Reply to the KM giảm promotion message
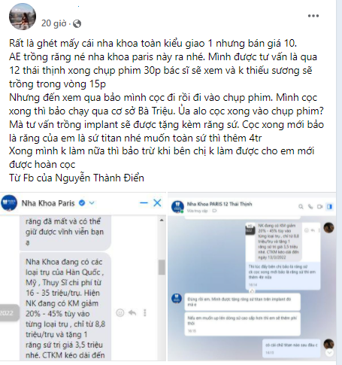The width and height of the screenshot is (342, 365). [132, 312]
